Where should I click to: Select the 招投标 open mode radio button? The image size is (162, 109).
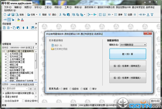click(70, 89)
